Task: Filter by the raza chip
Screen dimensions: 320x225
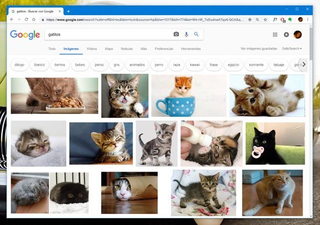Action: [x=176, y=65]
